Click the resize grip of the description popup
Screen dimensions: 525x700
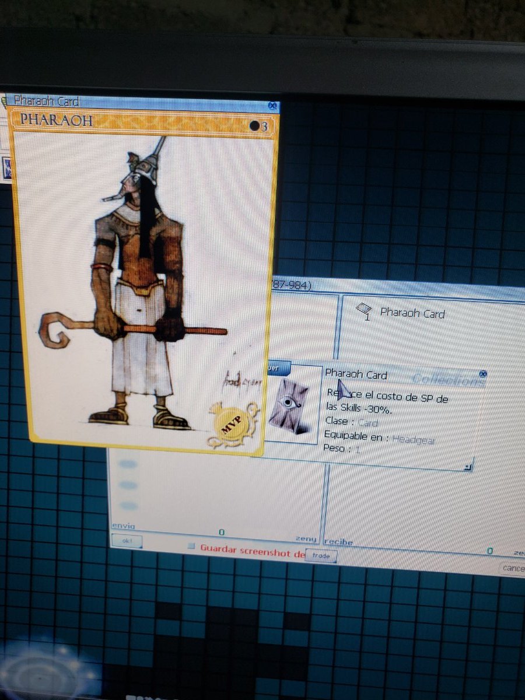[467, 466]
